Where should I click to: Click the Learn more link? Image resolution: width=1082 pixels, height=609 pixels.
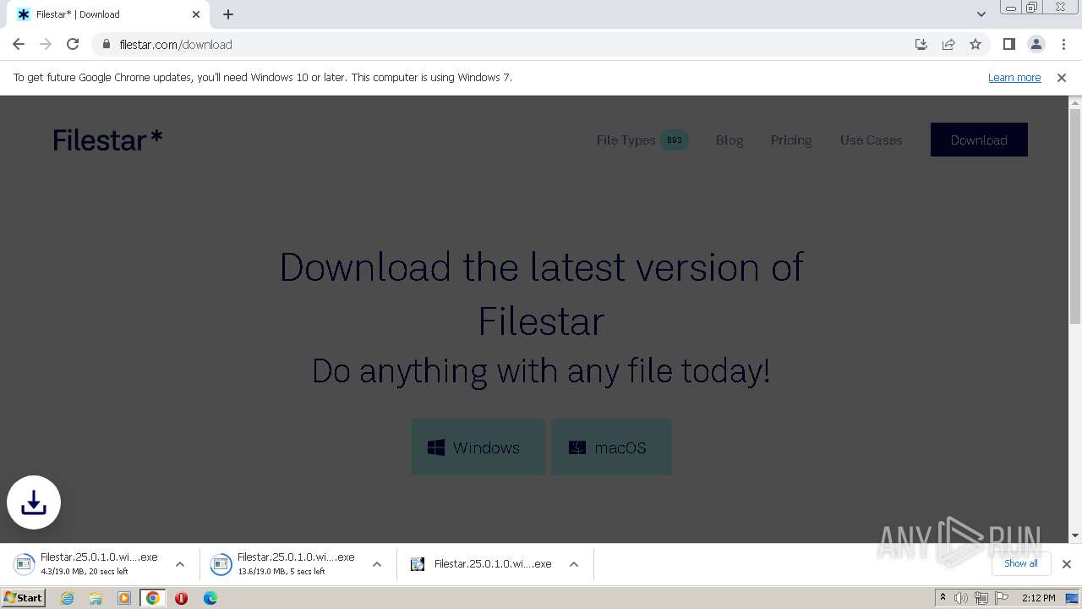[1014, 77]
